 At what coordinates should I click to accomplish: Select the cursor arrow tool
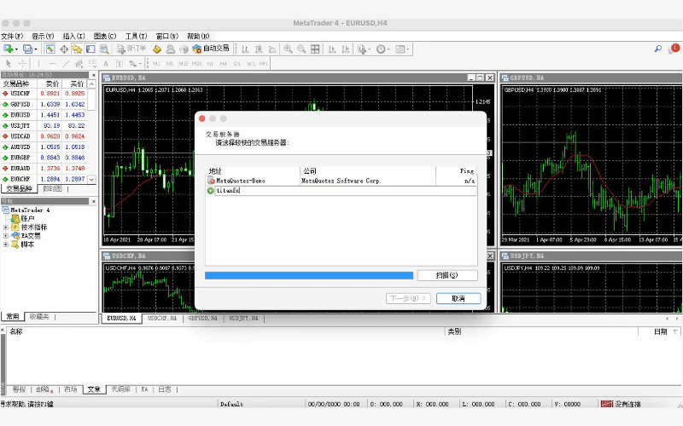[9, 63]
